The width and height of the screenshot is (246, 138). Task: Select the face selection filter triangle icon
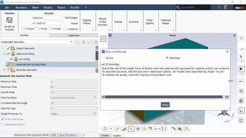124,129
